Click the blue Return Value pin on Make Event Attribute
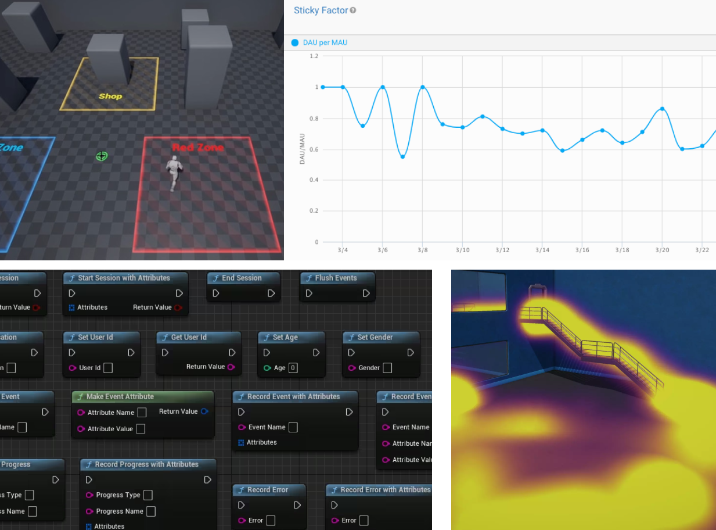This screenshot has width=716, height=530. tap(204, 411)
